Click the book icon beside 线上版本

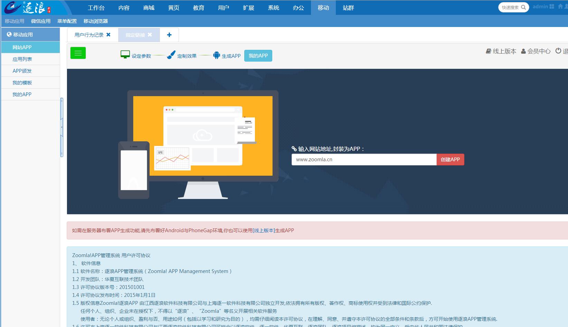coord(489,51)
